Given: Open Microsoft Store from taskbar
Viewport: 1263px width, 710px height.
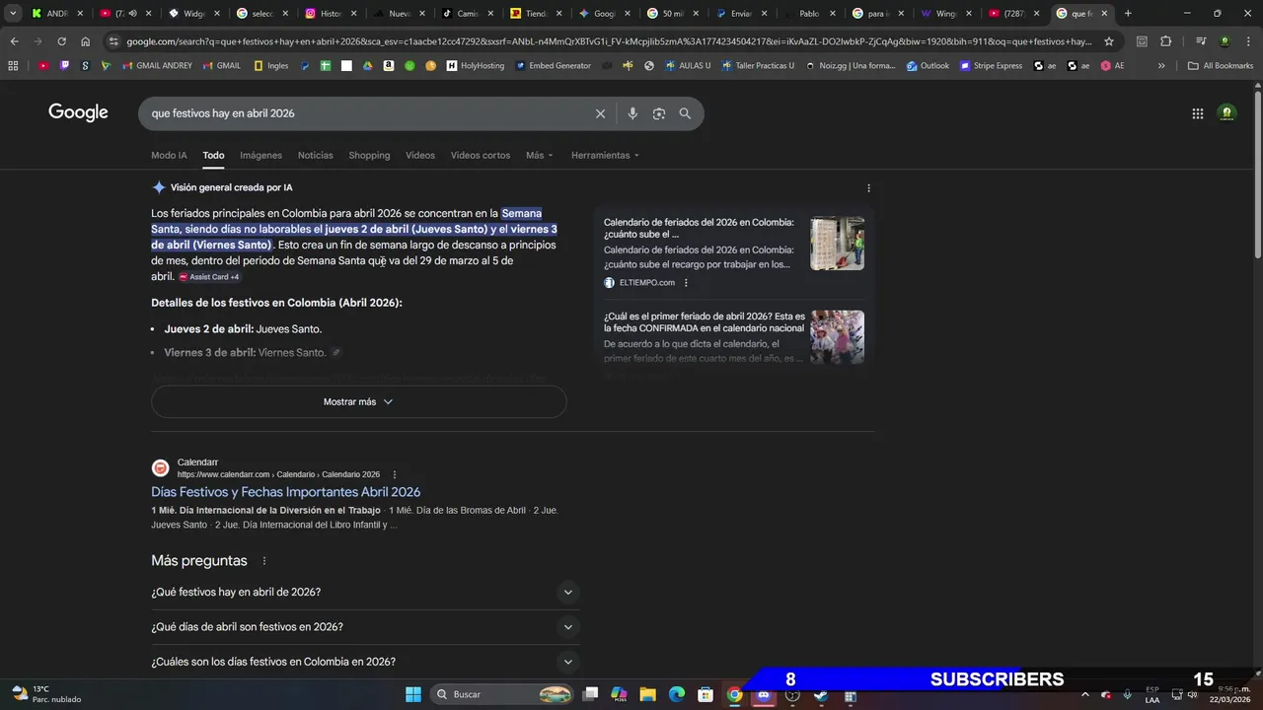Looking at the screenshot, I should point(706,694).
